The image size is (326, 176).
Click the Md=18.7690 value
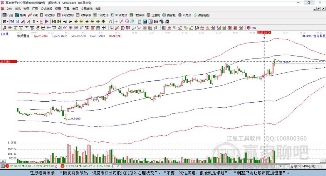[x=79, y=36]
